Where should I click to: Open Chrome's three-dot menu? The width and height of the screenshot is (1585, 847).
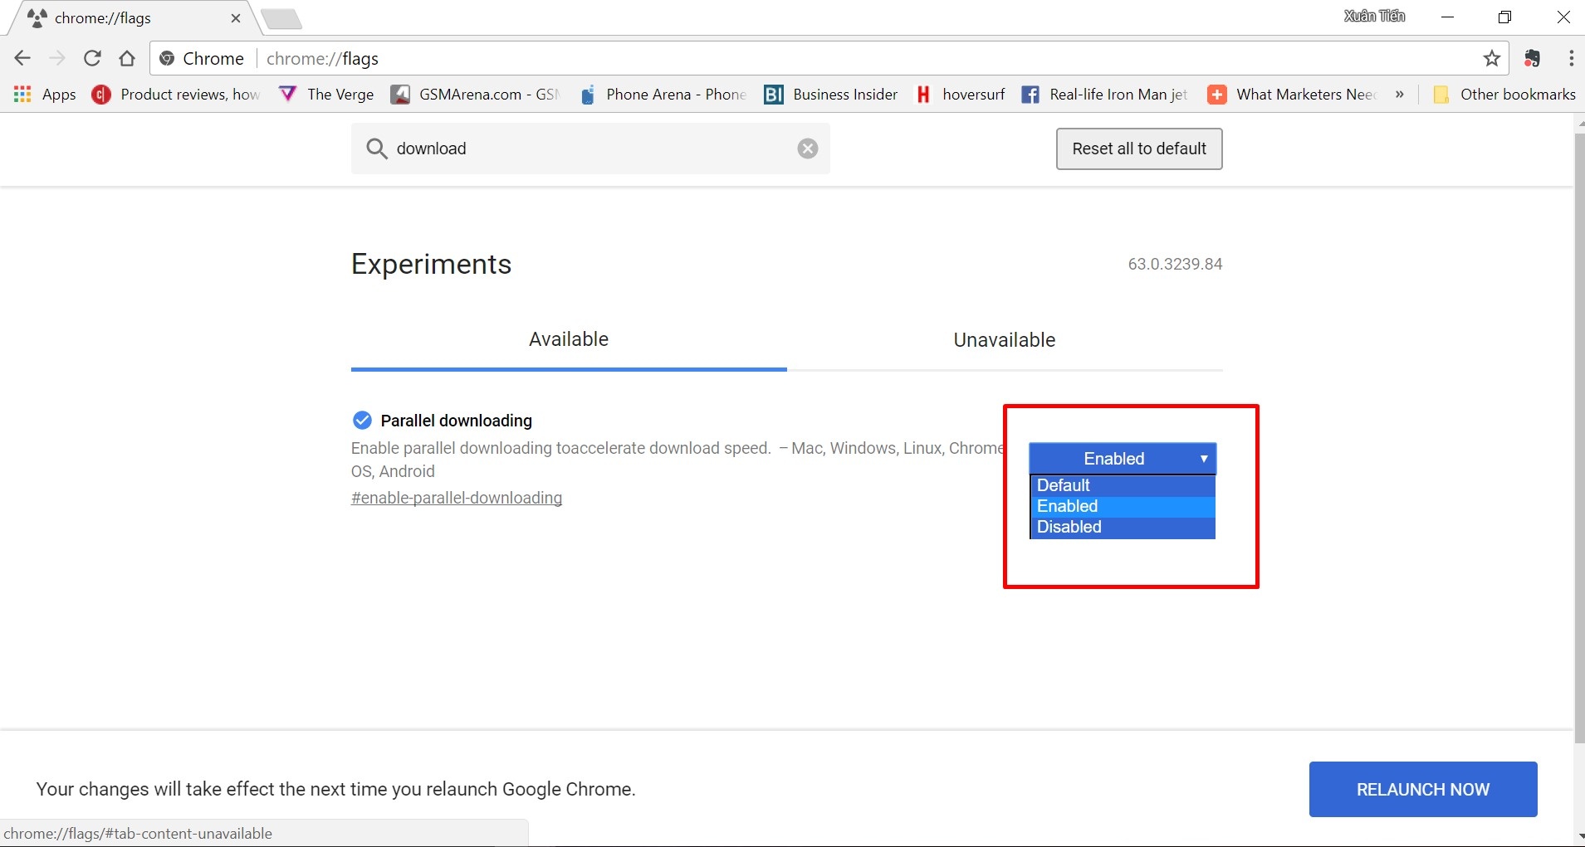point(1570,58)
